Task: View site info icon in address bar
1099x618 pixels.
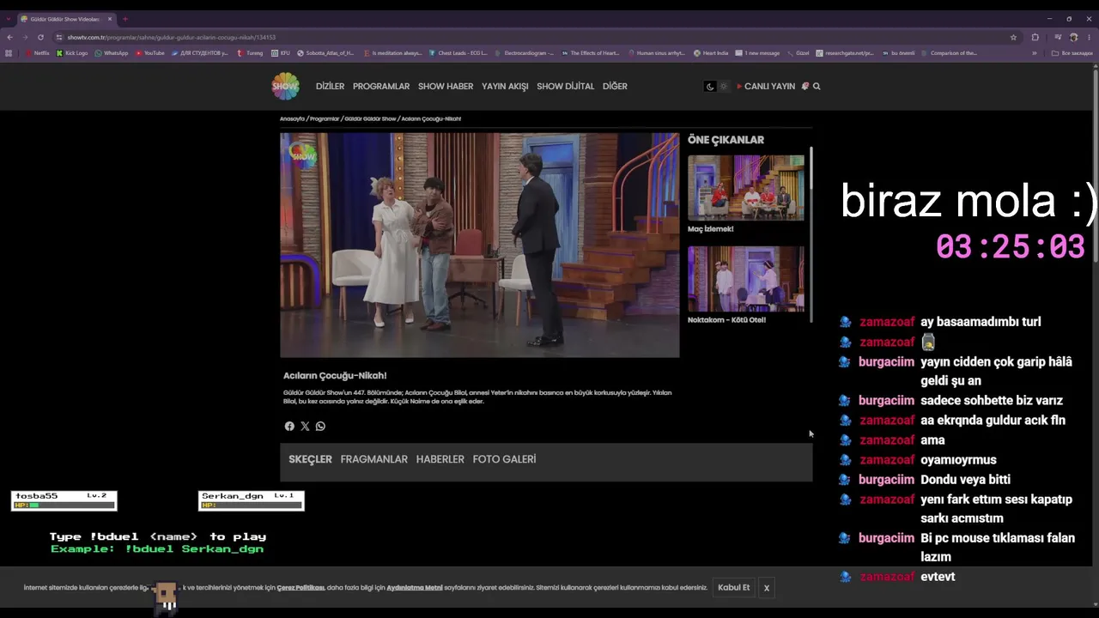Action: pyautogui.click(x=59, y=37)
